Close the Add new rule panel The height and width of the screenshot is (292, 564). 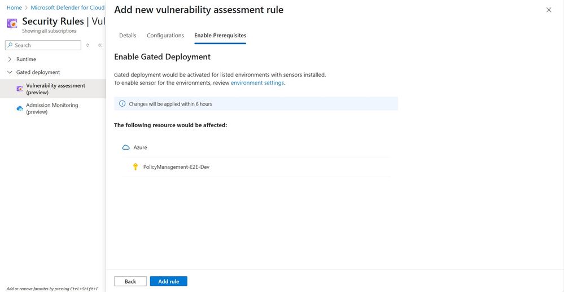[x=549, y=10]
